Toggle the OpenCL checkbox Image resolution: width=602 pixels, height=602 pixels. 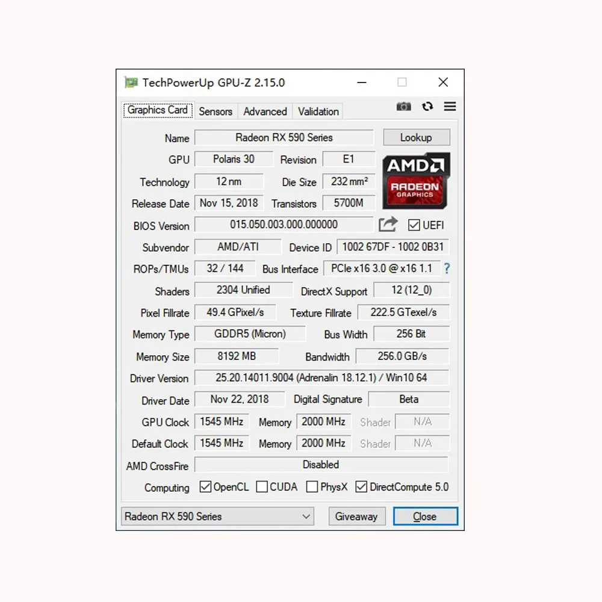pos(205,487)
